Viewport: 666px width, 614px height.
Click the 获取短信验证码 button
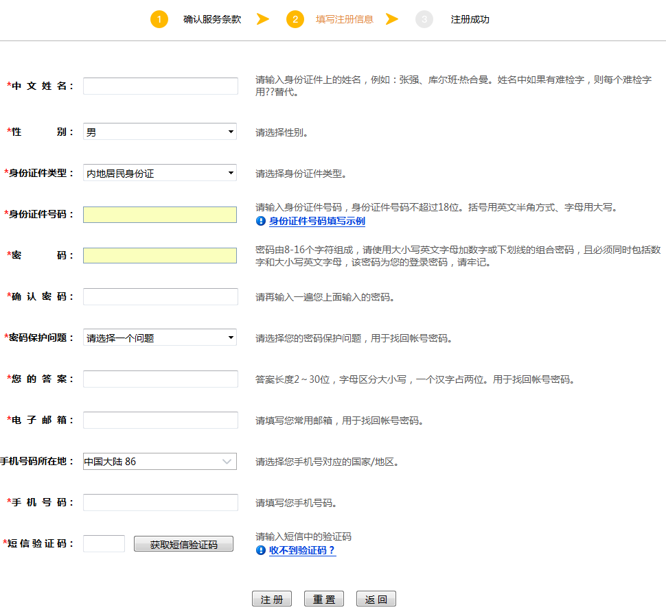pyautogui.click(x=183, y=543)
